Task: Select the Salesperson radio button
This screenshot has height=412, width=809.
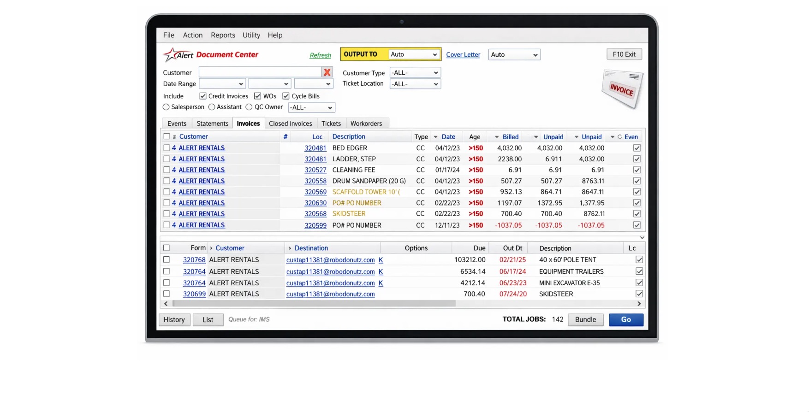Action: pyautogui.click(x=166, y=107)
